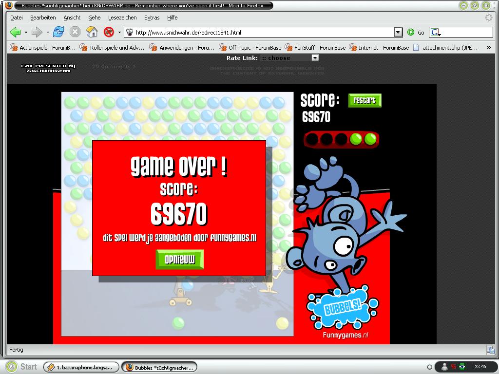Reload the page with the refresh icon
This screenshot has height=374, width=499.
pyautogui.click(x=58, y=32)
